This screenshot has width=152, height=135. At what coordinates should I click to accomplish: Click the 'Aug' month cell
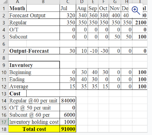[82, 9]
